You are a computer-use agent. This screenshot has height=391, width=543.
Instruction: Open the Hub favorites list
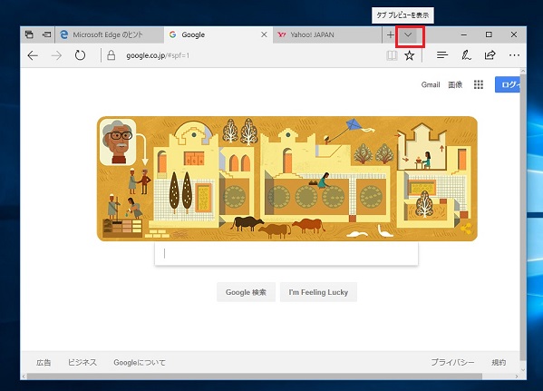coord(442,55)
